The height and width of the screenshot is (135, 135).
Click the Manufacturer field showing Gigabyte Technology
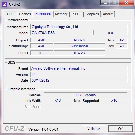tap(79, 27)
